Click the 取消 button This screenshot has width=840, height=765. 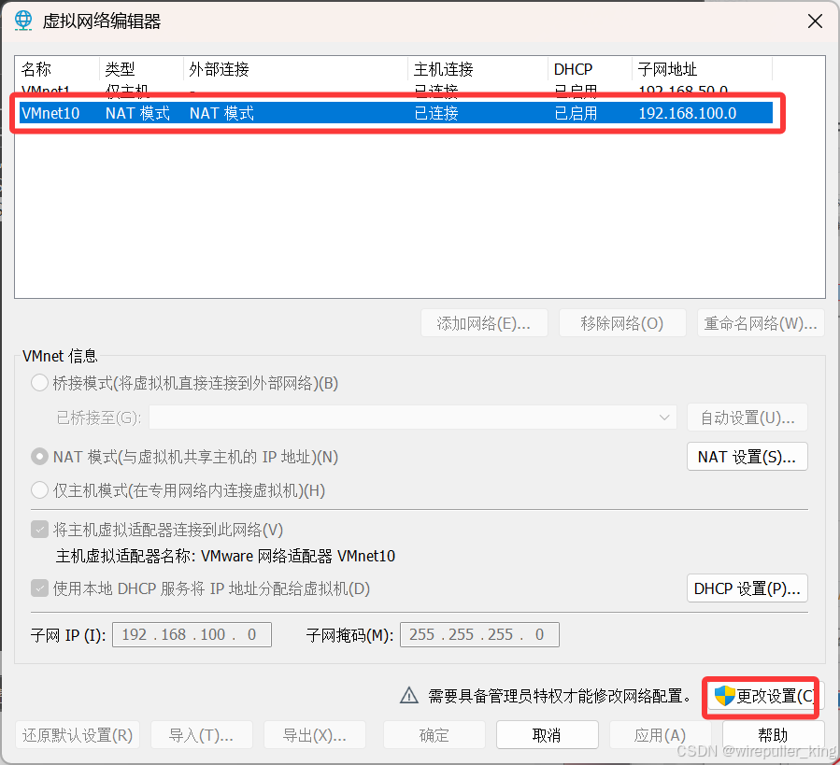coord(547,735)
